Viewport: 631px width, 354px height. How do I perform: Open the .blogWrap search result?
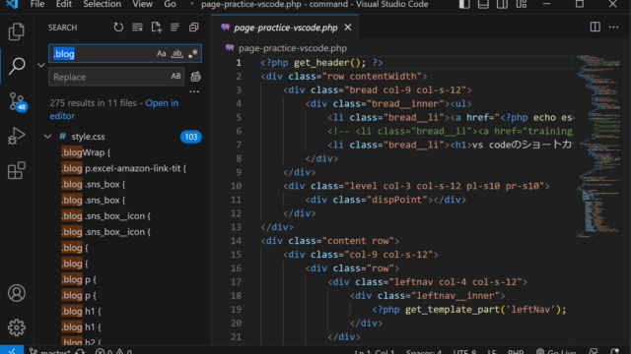(x=86, y=152)
